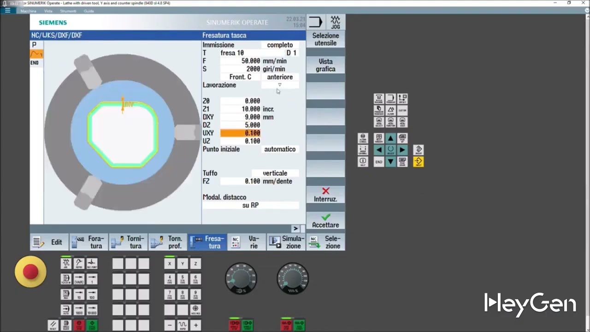Viewport: 590px width, 332px height.
Task: Click the CUSTOM key on keypad
Action: pos(402,110)
